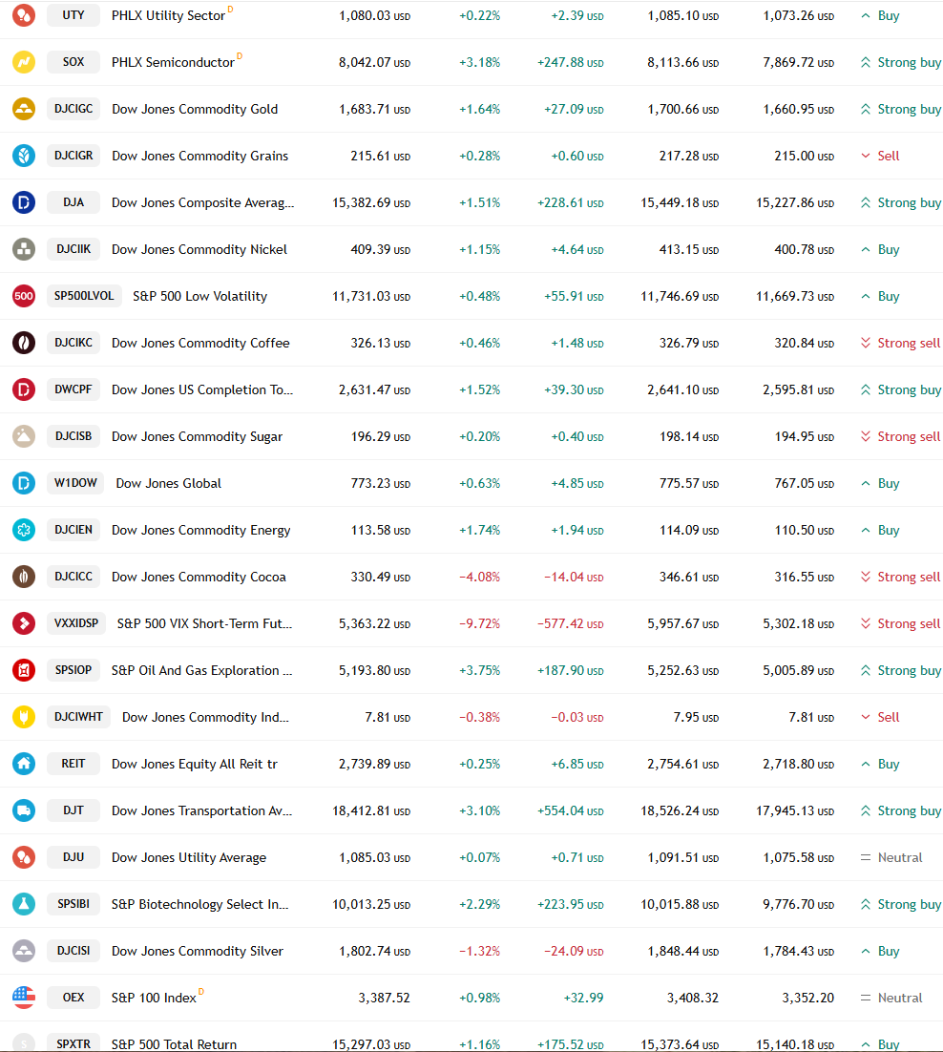Click the VXXIDSP red diamond logo
943x1052 pixels.
(x=24, y=623)
